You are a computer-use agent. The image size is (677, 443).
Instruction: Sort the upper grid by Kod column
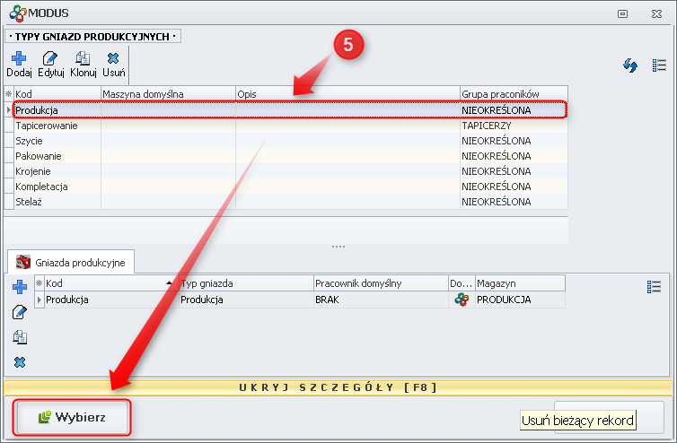click(57, 93)
